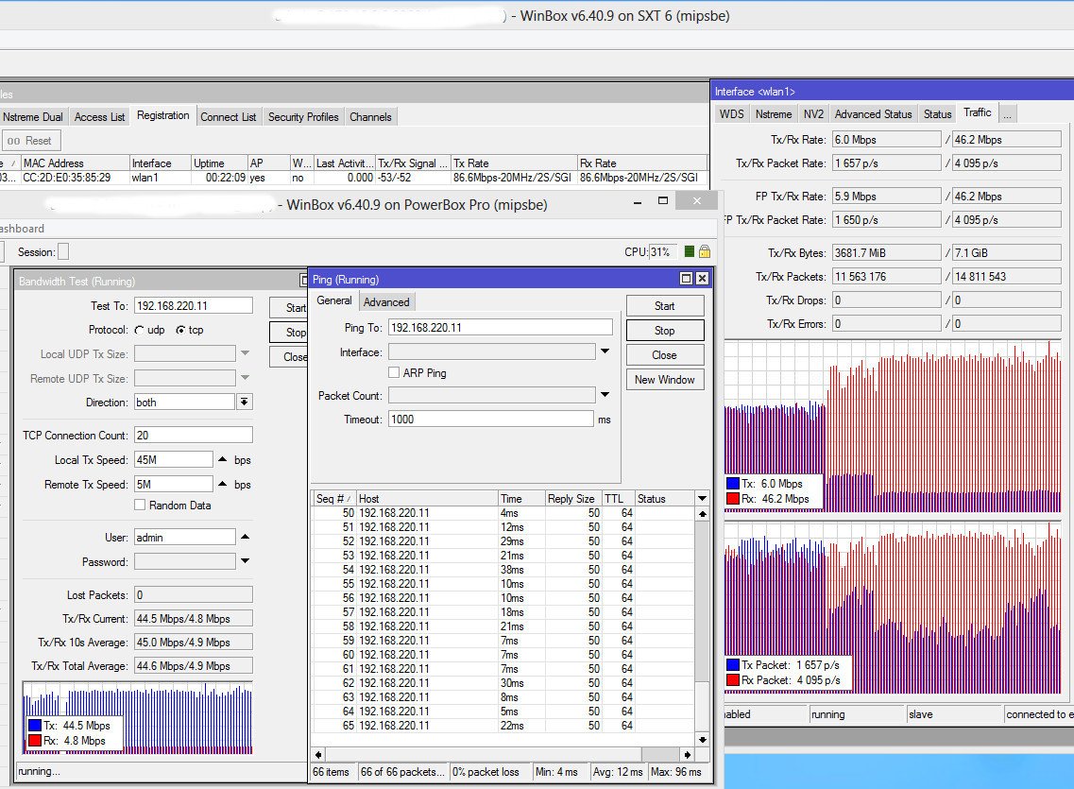Viewport: 1074px width, 789px height.
Task: Select the udp protocol radio button
Action: (x=140, y=330)
